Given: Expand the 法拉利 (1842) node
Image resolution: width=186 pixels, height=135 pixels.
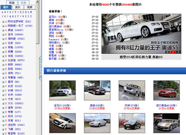Looking at the screenshot, I should click(x=3, y=125).
